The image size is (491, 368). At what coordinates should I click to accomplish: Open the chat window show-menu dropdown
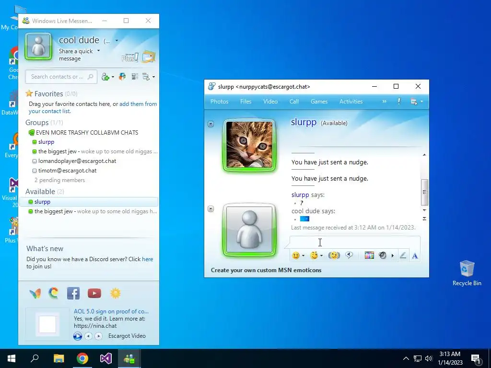tap(417, 102)
